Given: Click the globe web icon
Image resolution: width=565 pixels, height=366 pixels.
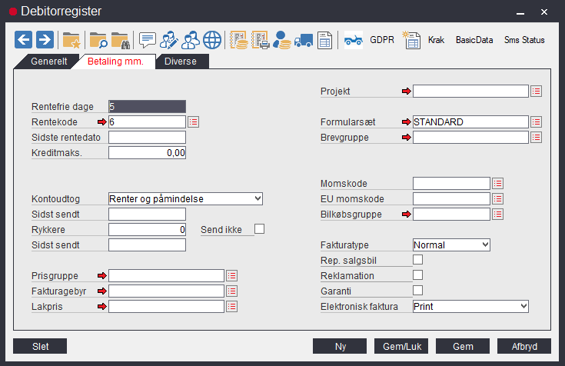Looking at the screenshot, I should [x=211, y=40].
